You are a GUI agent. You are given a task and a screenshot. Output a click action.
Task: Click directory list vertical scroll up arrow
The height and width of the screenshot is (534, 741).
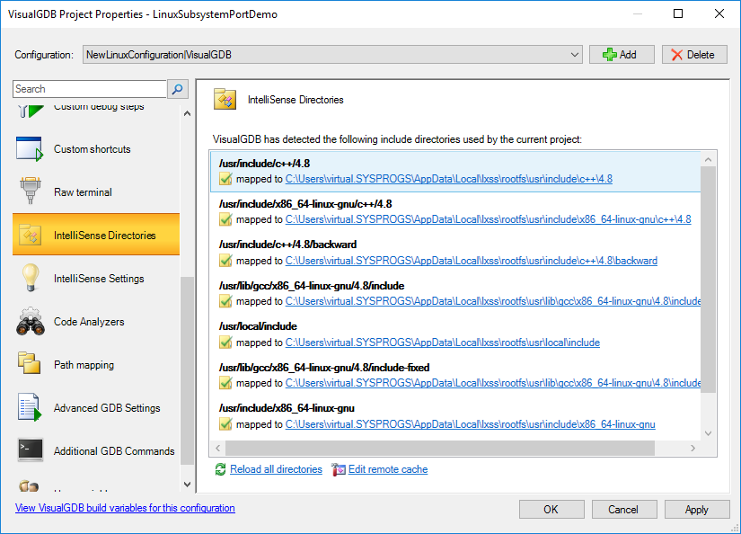click(708, 159)
